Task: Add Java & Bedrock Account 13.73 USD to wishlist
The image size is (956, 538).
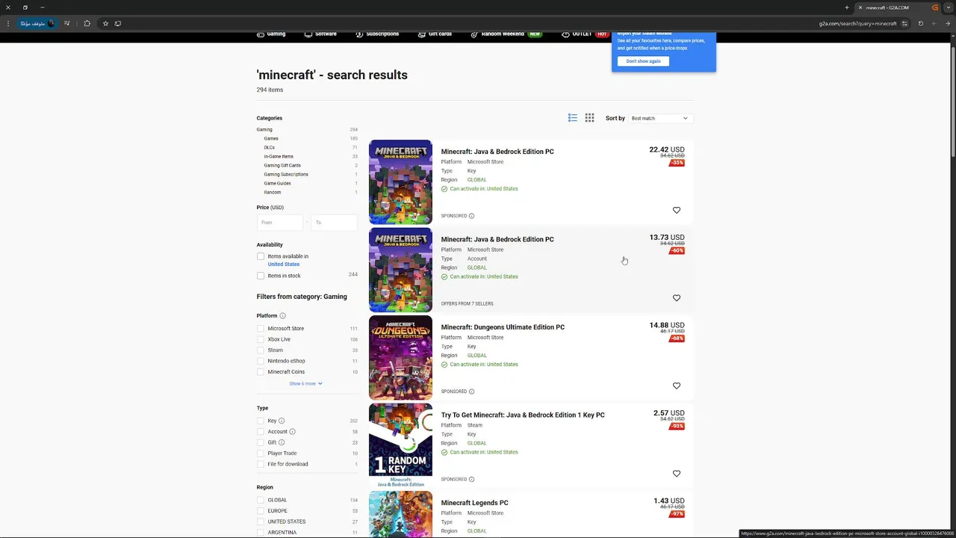Action: (677, 298)
